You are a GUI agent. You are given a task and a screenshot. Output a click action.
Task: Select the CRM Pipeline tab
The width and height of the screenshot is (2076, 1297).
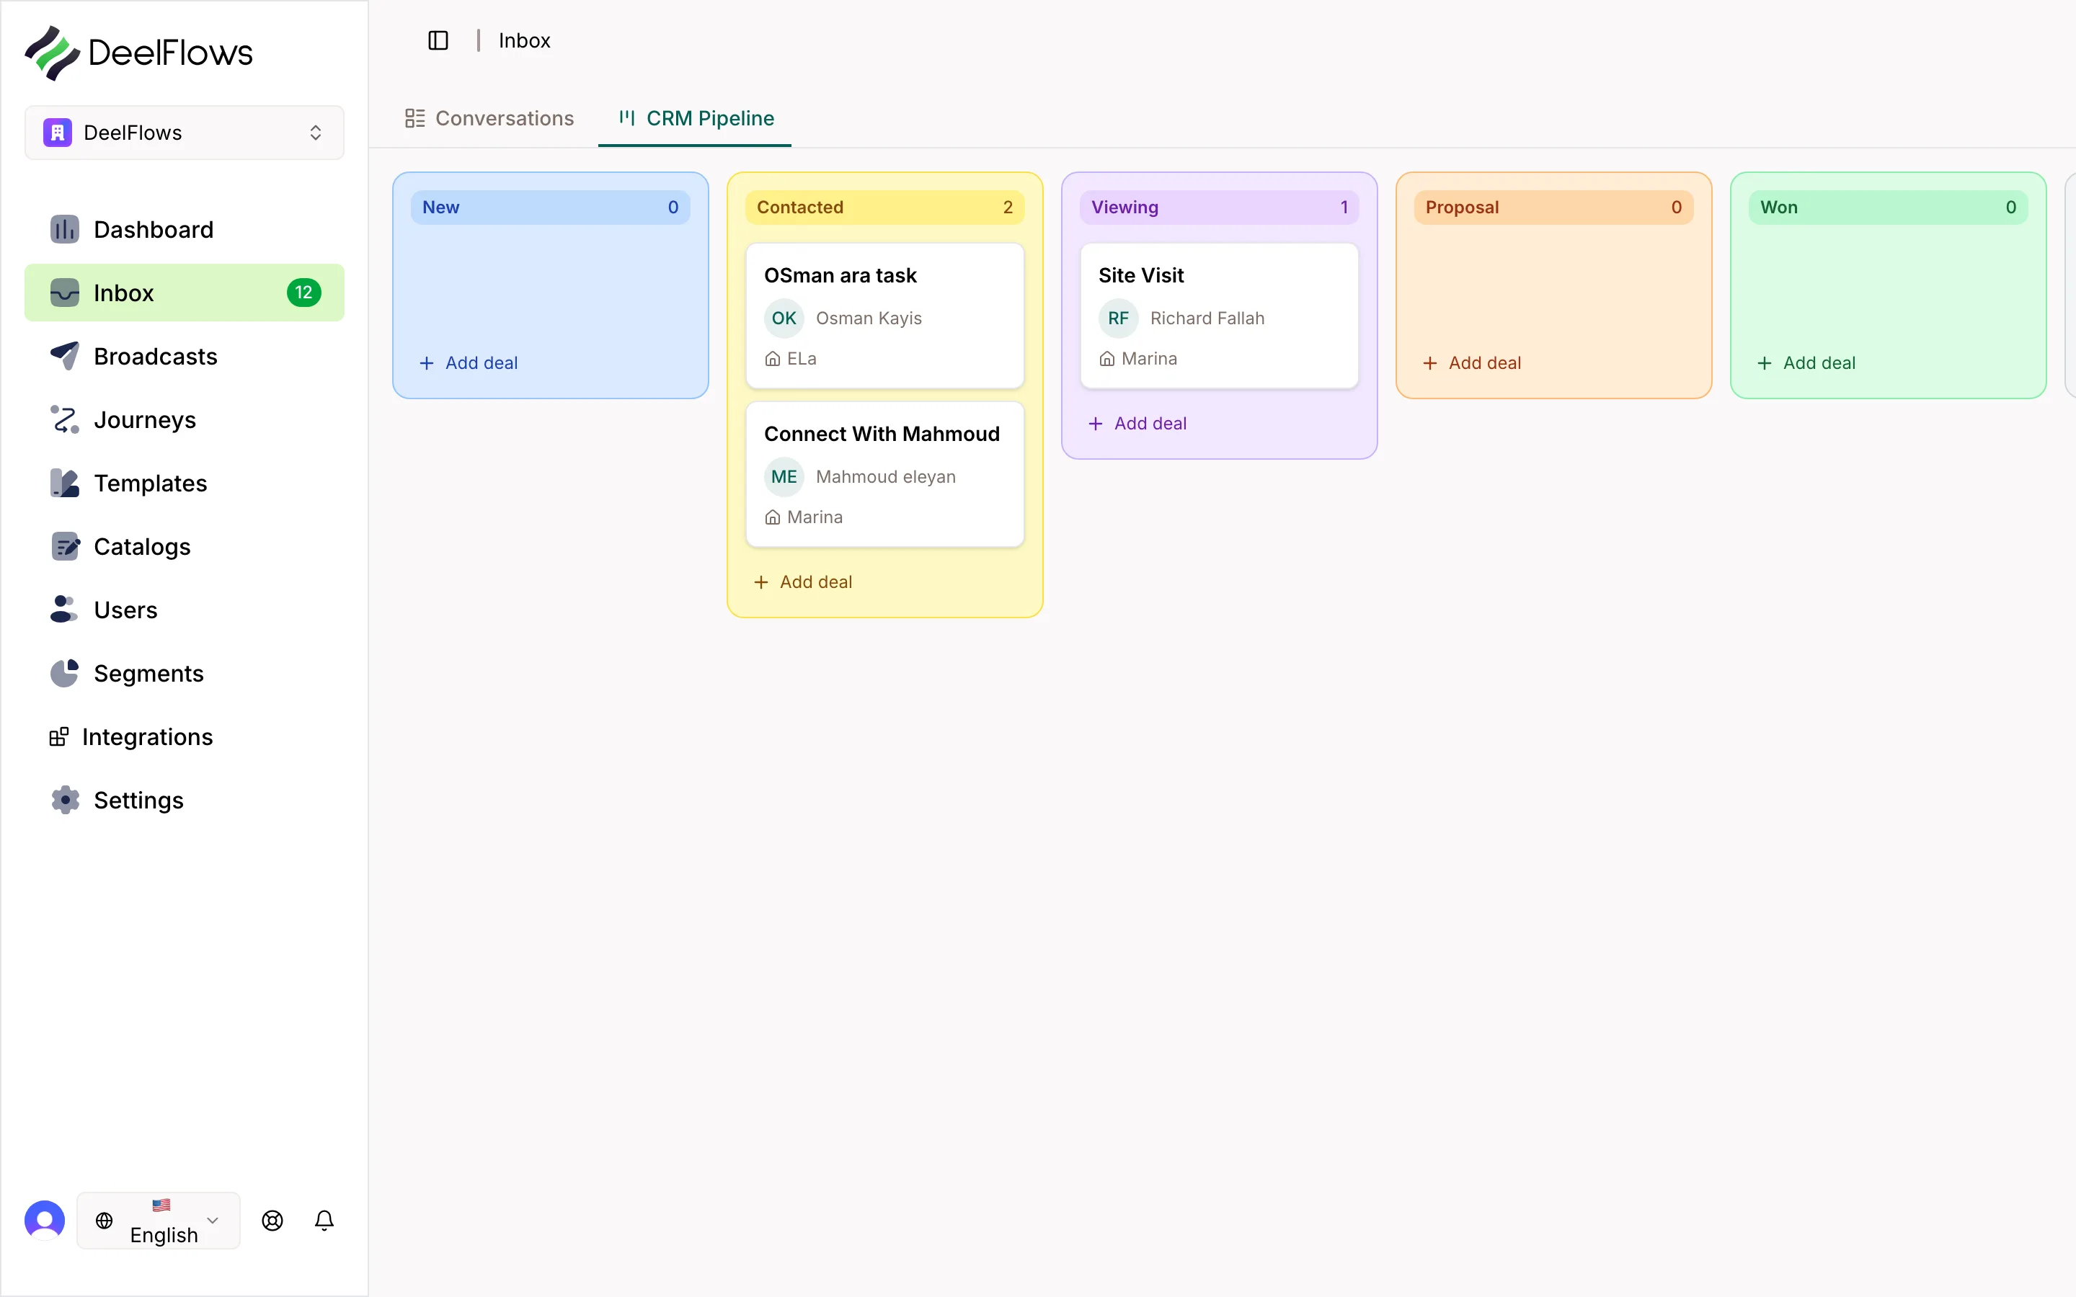pos(695,118)
